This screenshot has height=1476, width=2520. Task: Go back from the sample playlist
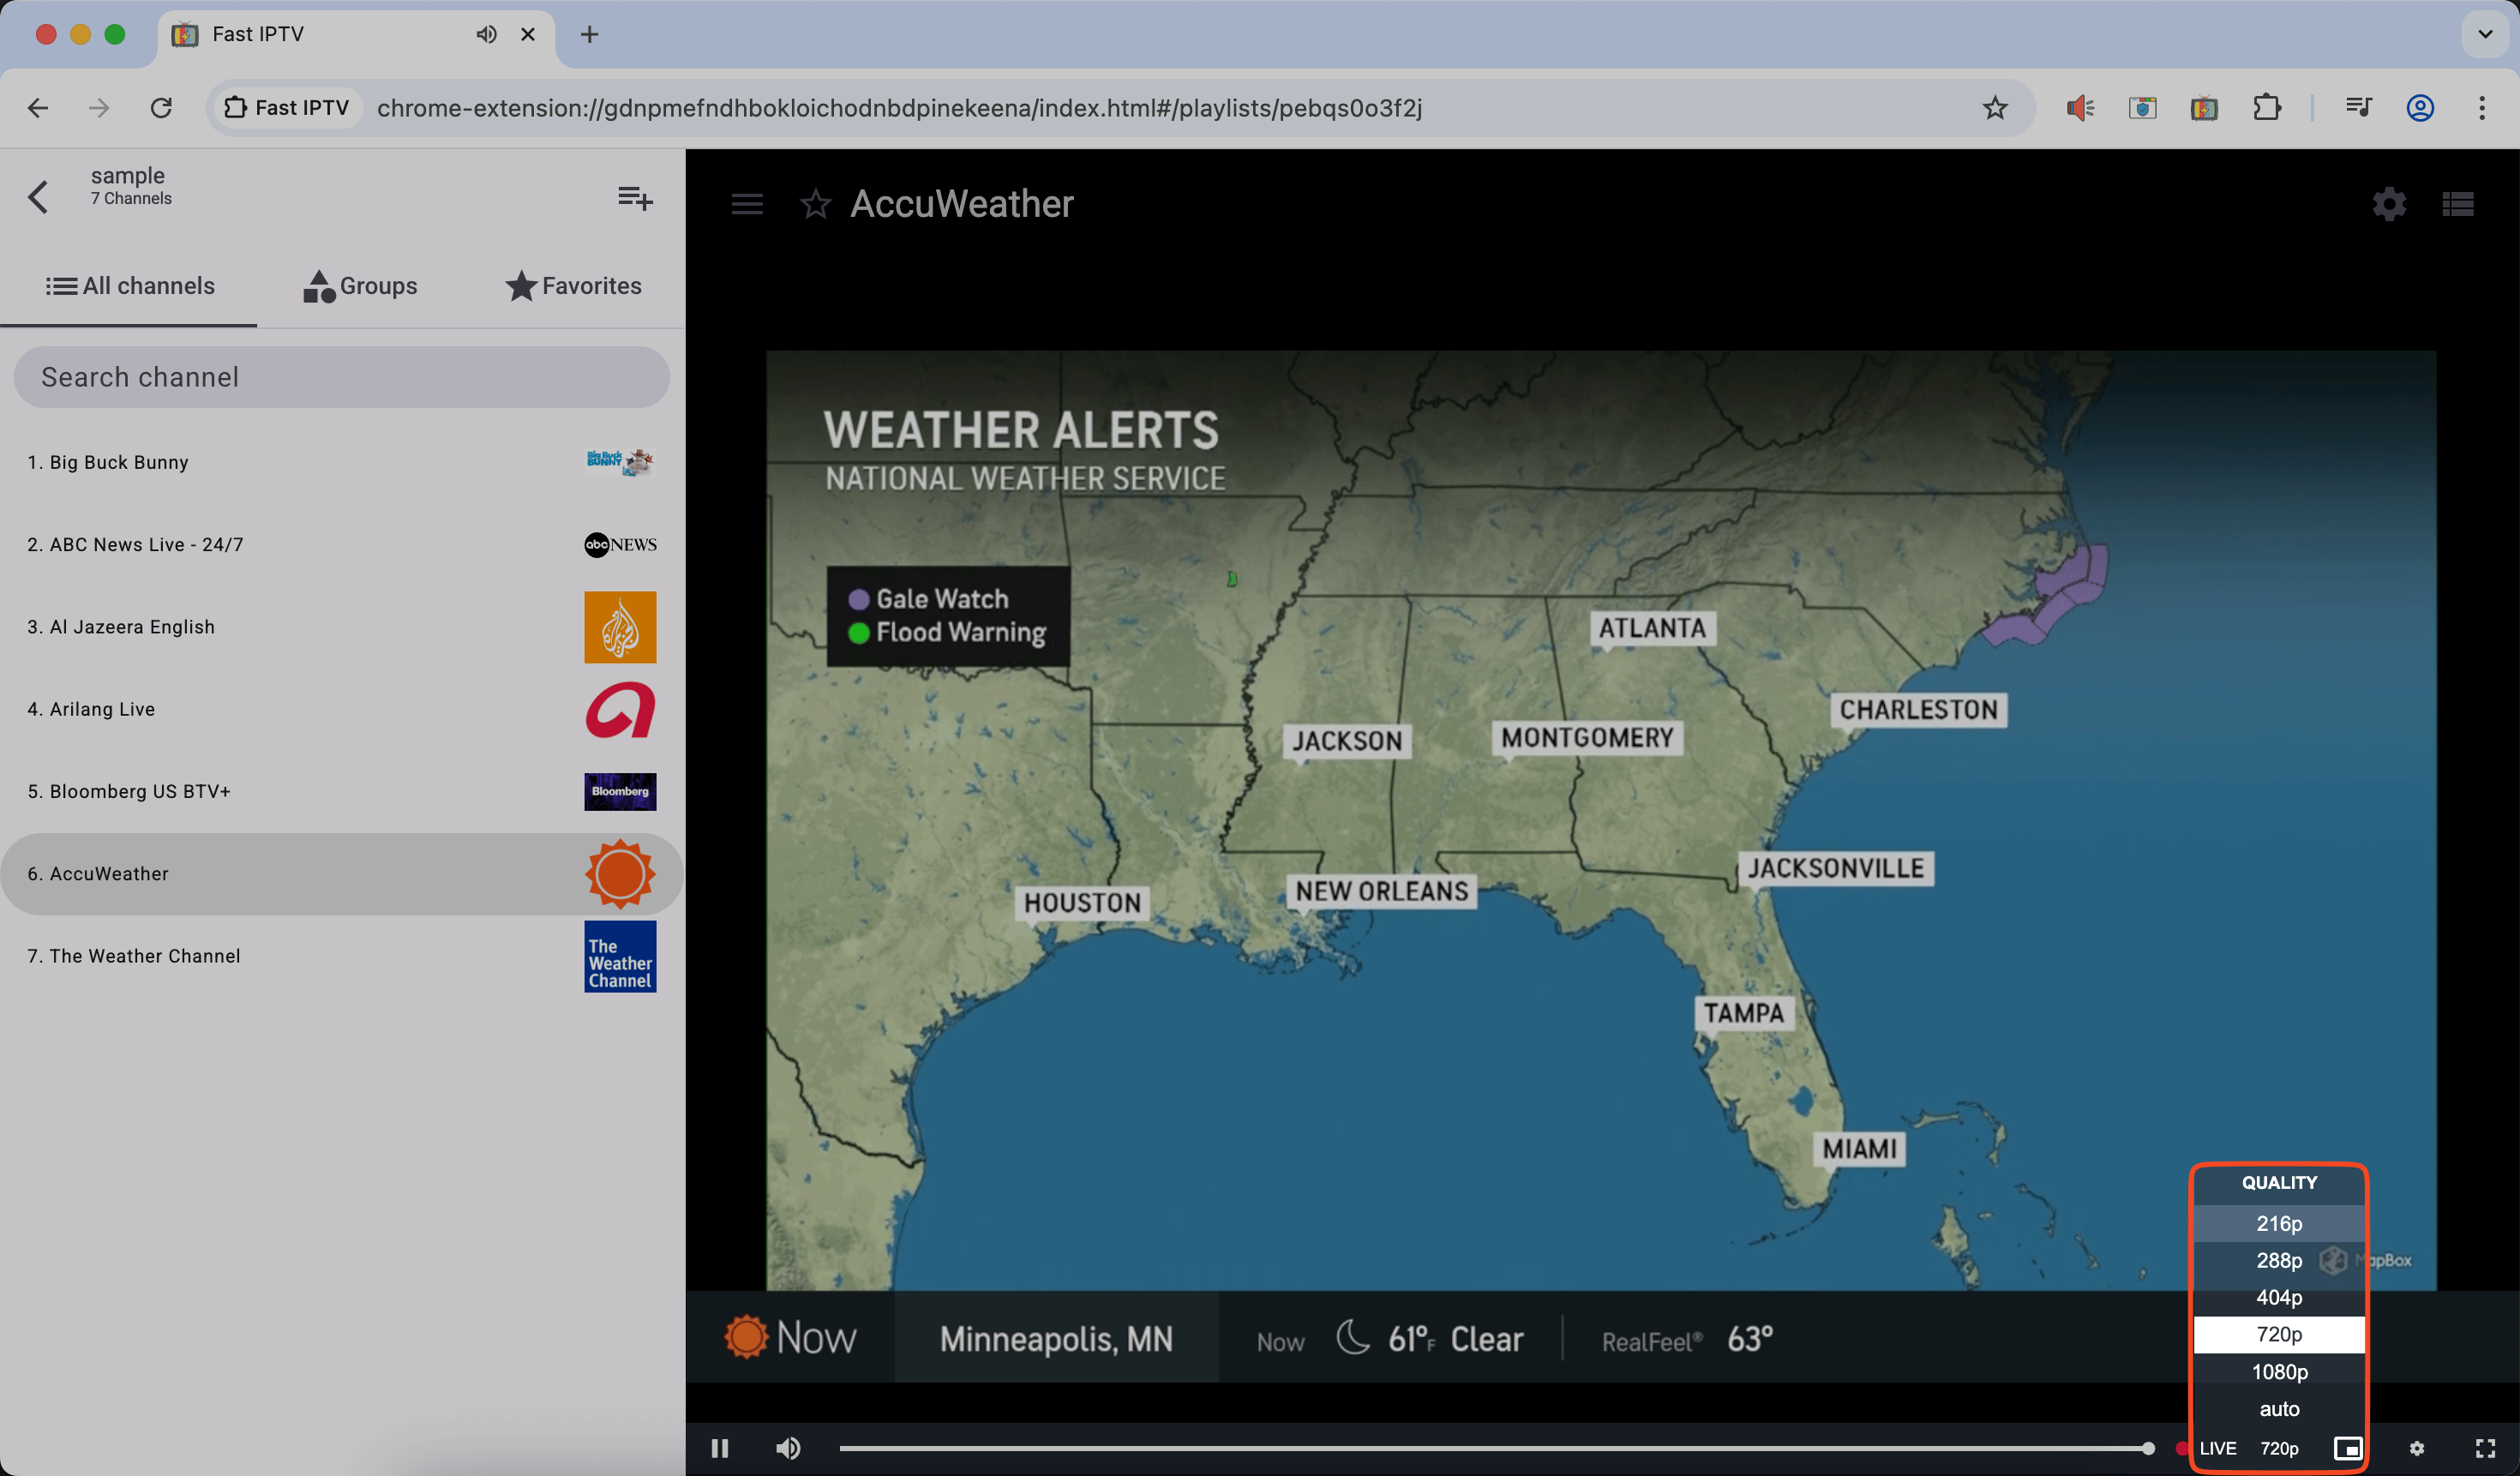pyautogui.click(x=38, y=196)
